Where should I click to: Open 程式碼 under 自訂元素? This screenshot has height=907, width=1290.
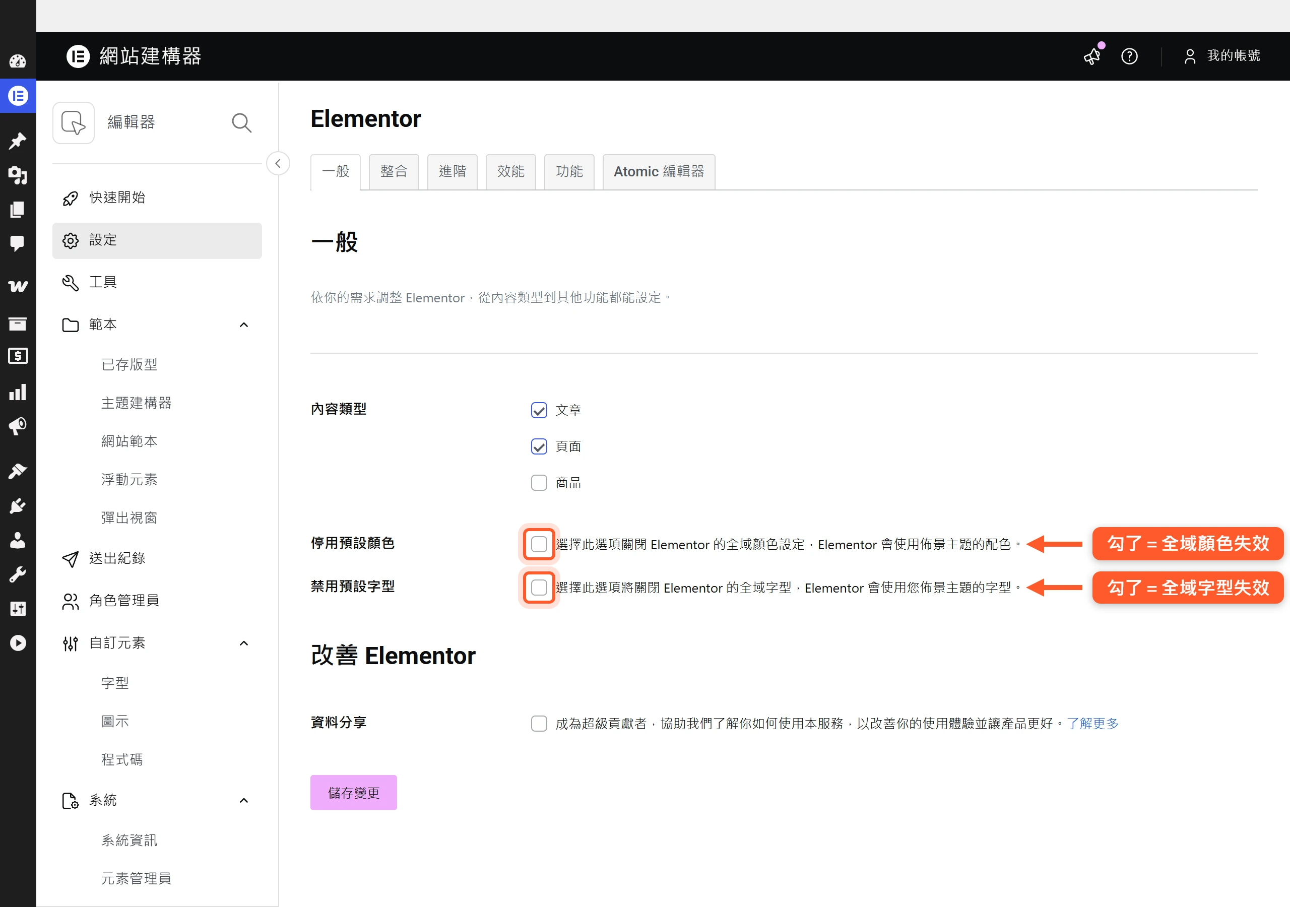122,759
